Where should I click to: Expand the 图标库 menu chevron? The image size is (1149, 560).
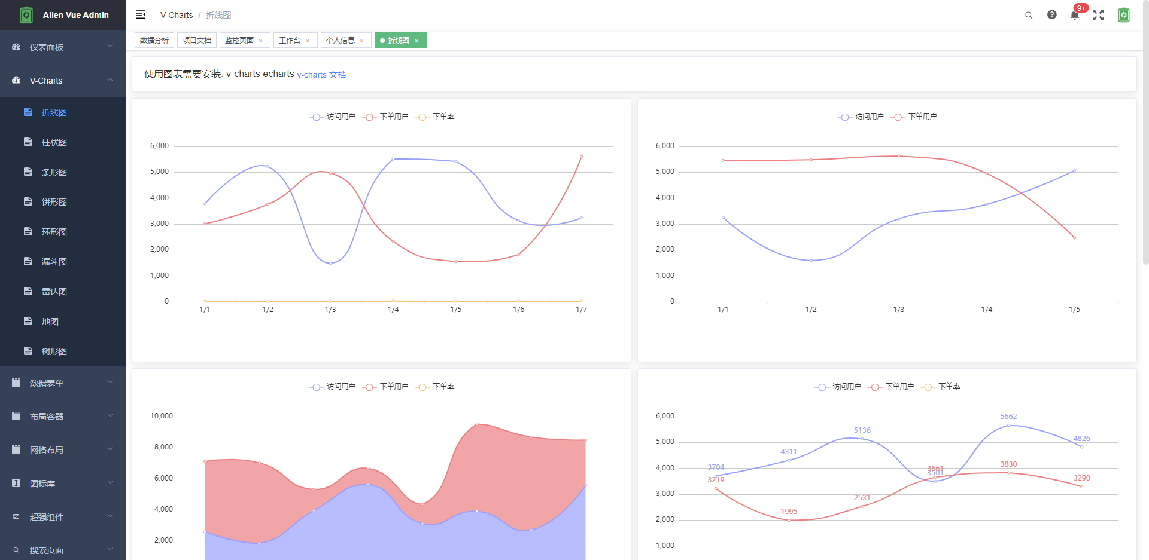tap(110, 482)
